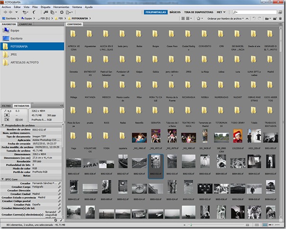This screenshot has height=229, width=286.
Task: Collapse IPTC Core section
Action: [2, 179]
